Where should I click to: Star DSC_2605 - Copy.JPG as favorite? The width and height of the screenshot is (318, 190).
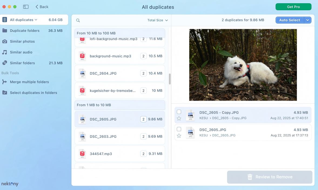point(179,118)
